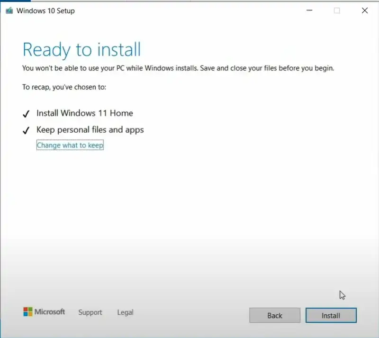Click the Install button
Screen dimensions: 379x338
click(331, 315)
